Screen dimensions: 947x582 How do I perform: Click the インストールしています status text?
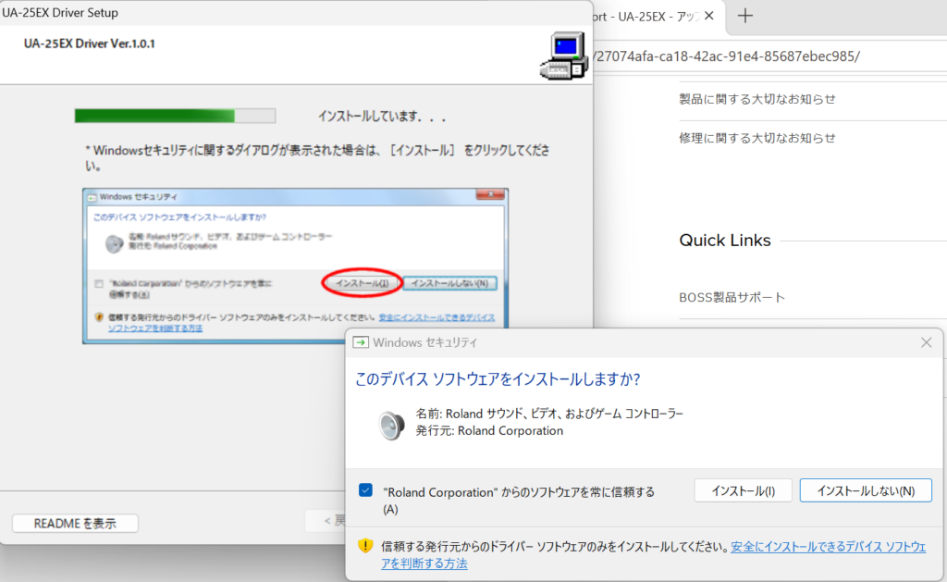tap(382, 117)
